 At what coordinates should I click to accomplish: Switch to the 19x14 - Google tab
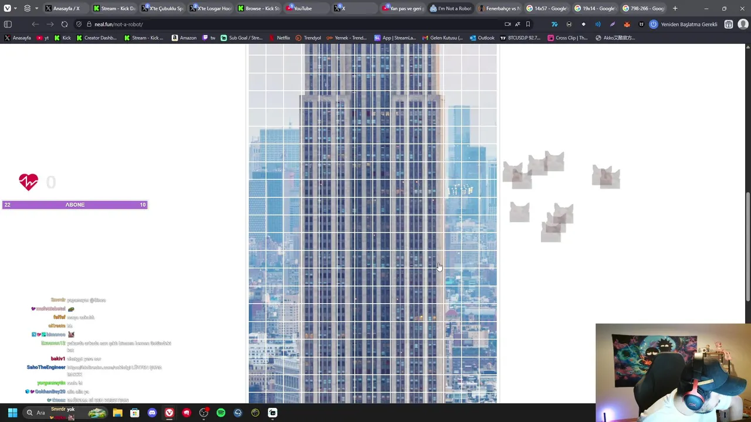click(x=594, y=8)
